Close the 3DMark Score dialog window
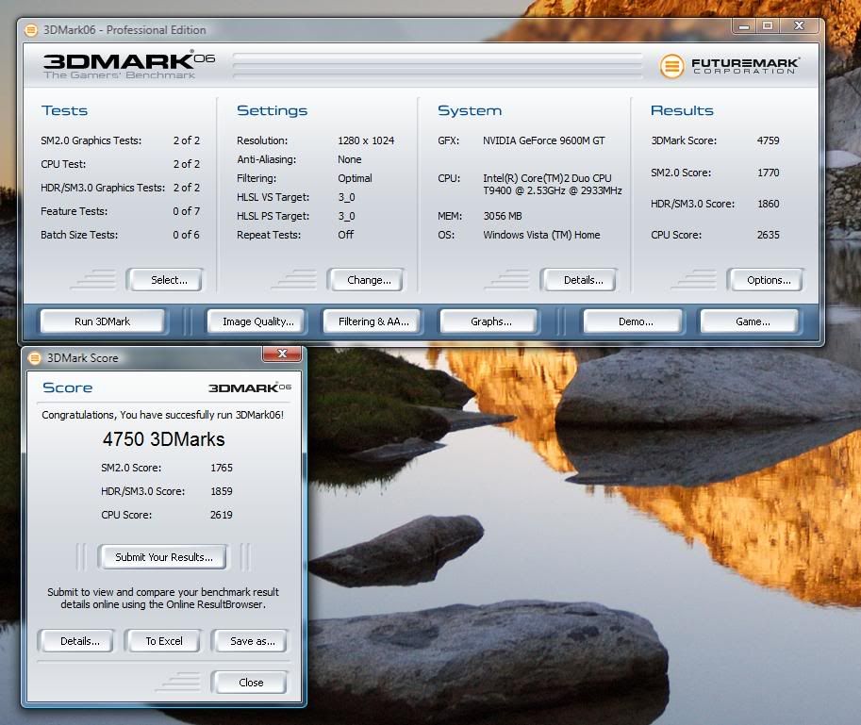 (282, 354)
